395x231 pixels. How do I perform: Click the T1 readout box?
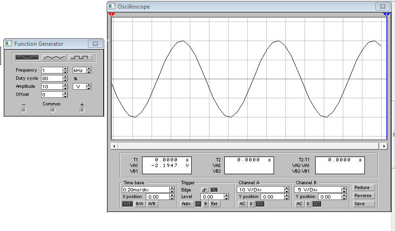pyautogui.click(x=167, y=165)
